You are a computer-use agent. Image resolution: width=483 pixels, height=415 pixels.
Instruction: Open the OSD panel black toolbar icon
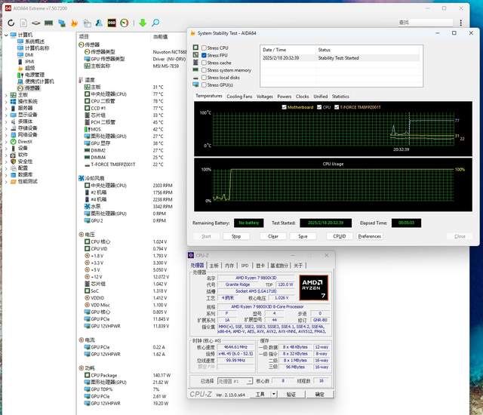tap(112, 23)
